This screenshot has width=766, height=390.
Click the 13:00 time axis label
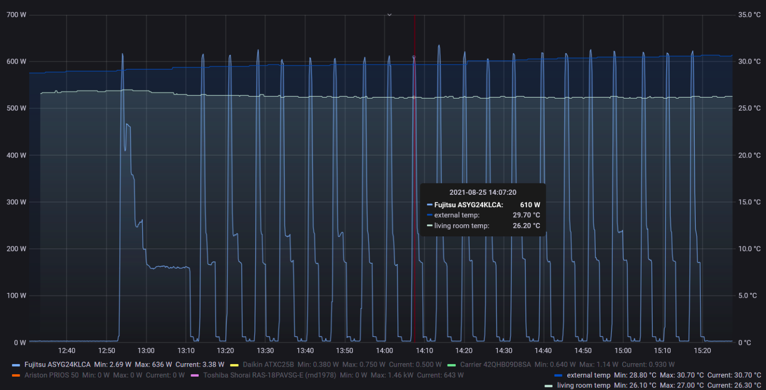pyautogui.click(x=146, y=351)
